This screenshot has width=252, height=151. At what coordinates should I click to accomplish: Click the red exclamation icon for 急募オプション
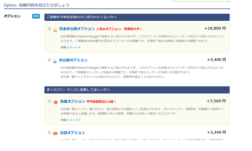pos(56,102)
